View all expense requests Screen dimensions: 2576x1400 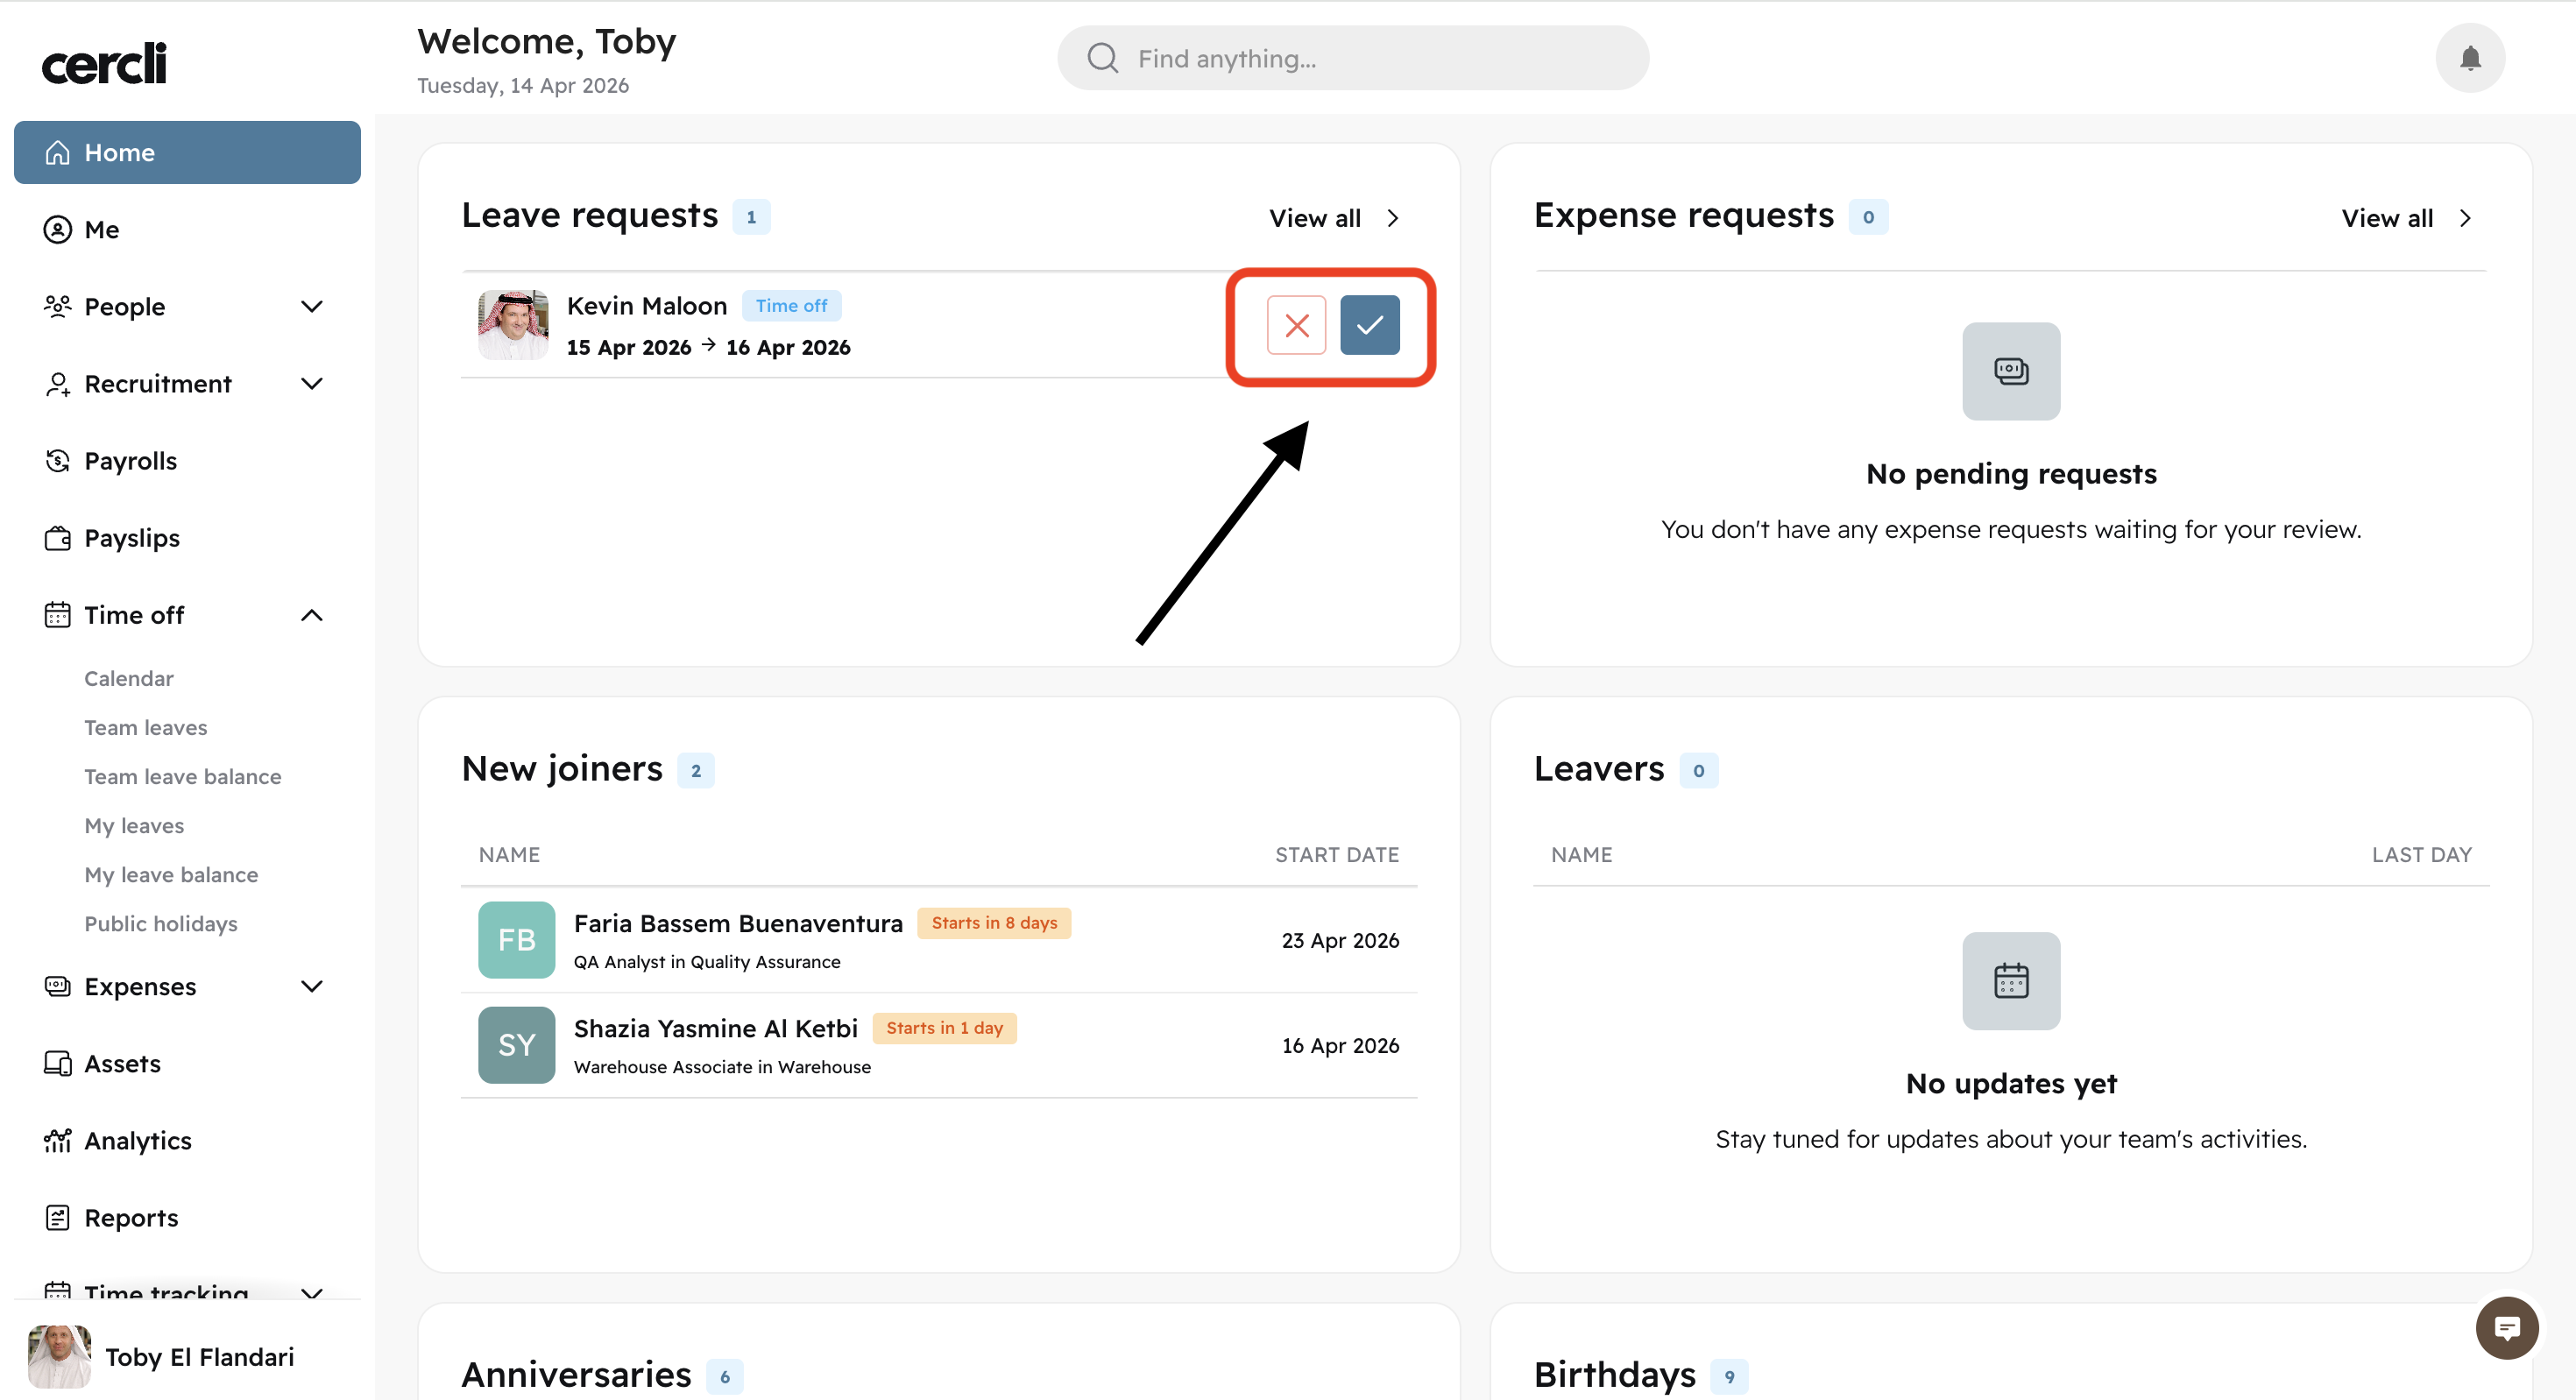pyautogui.click(x=2406, y=218)
